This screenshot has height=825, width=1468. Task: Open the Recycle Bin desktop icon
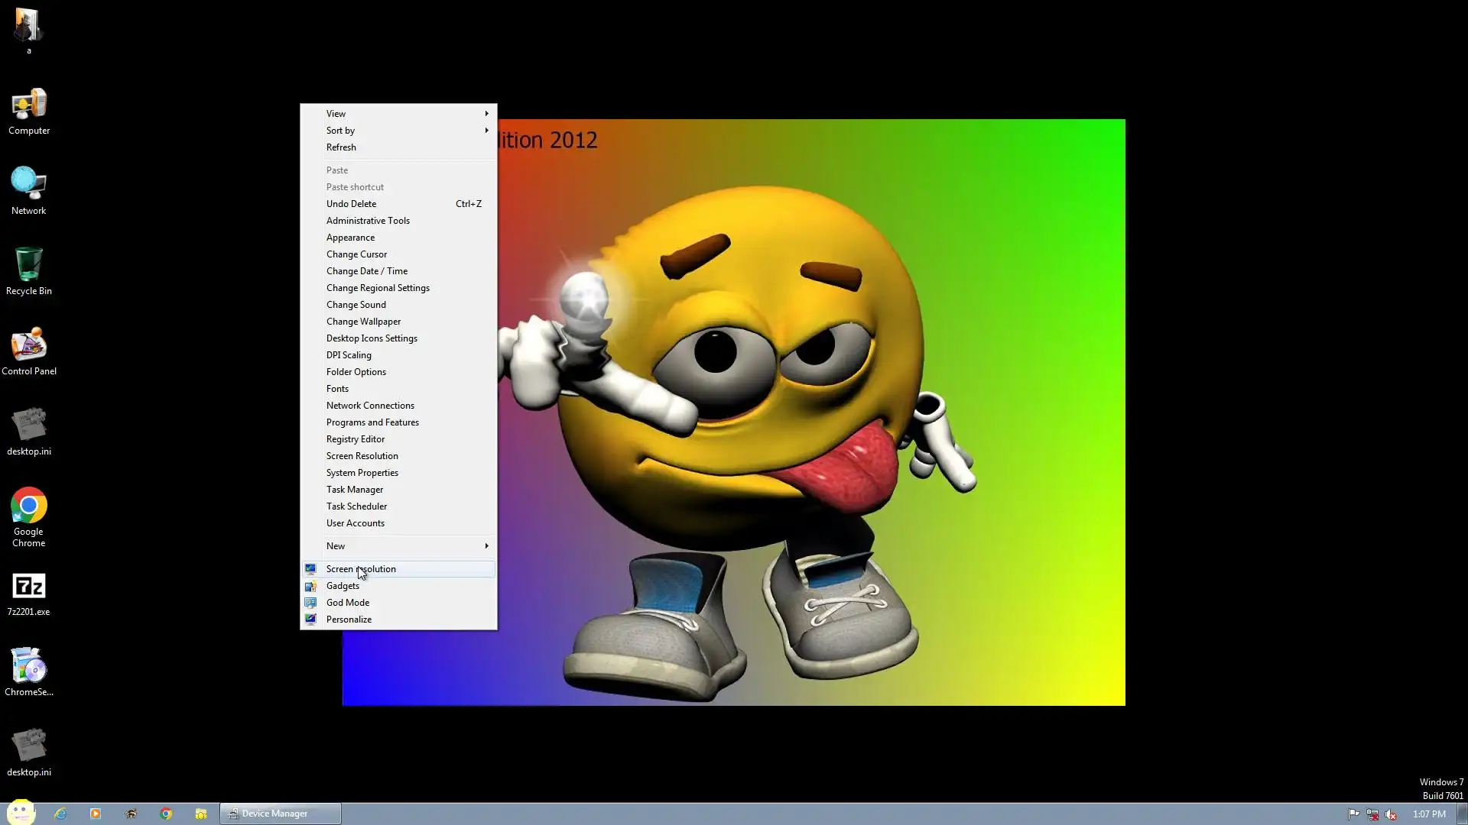[x=29, y=267]
